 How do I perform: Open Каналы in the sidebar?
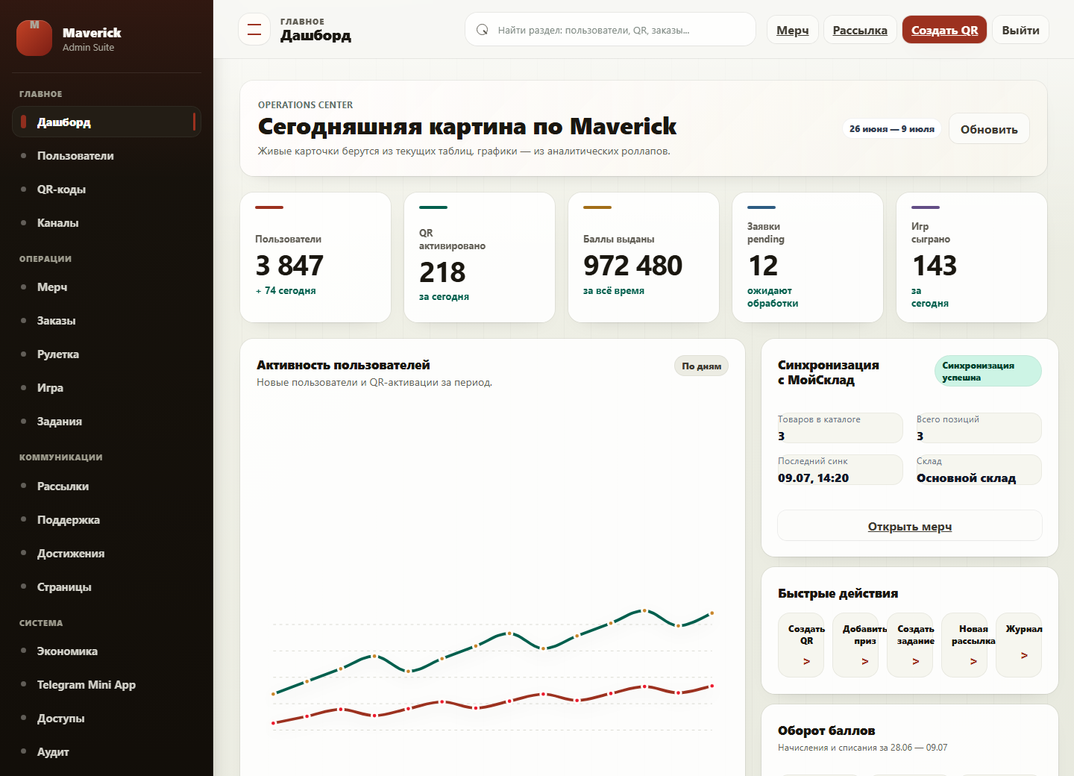pos(107,222)
